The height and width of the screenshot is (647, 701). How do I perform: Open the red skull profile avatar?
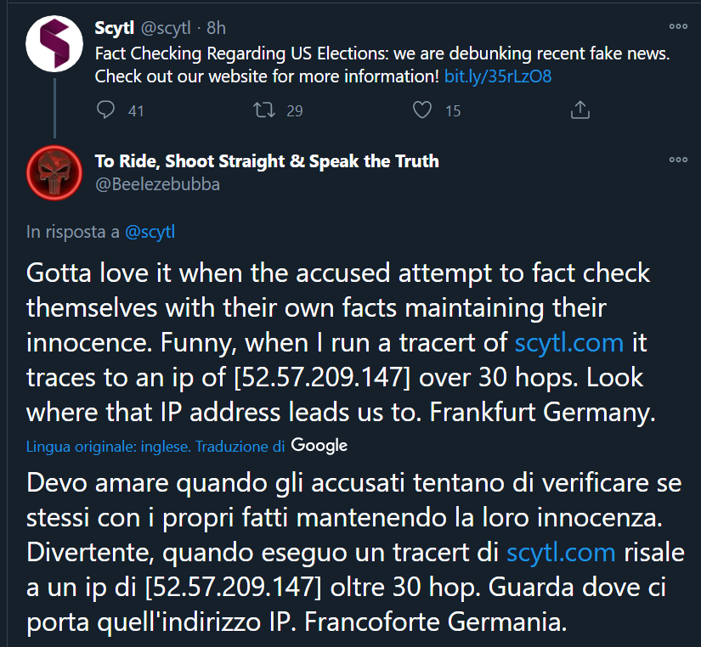click(x=54, y=172)
